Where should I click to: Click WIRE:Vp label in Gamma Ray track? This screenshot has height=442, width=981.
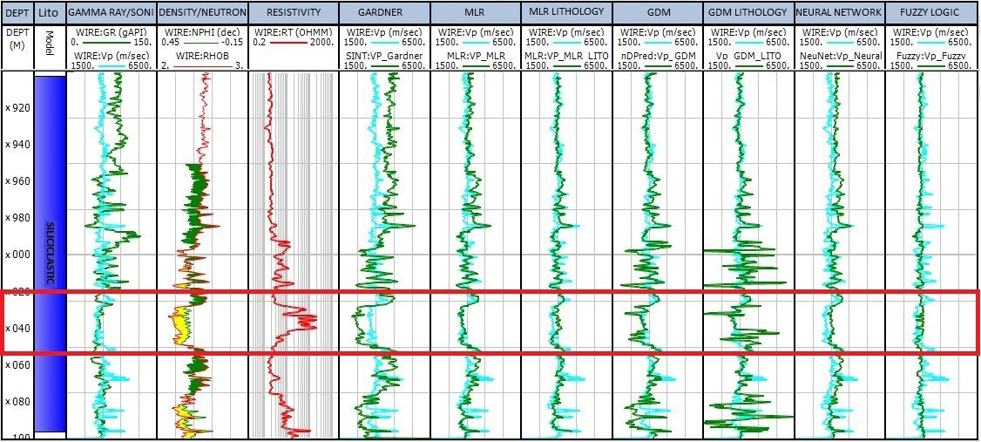(110, 56)
